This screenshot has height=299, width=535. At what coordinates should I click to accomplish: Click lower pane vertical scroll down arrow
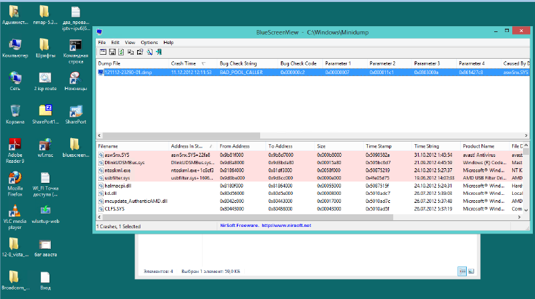526,210
